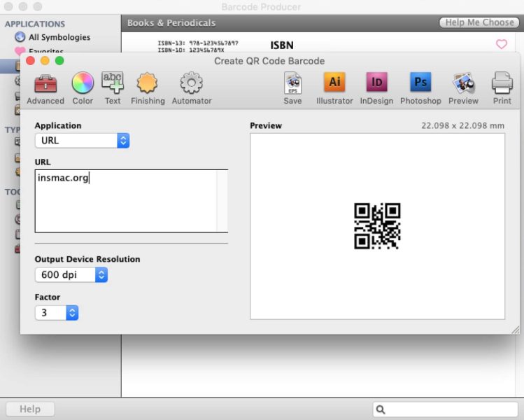524x420 pixels.
Task: Click into the URL text field
Action: (132, 201)
